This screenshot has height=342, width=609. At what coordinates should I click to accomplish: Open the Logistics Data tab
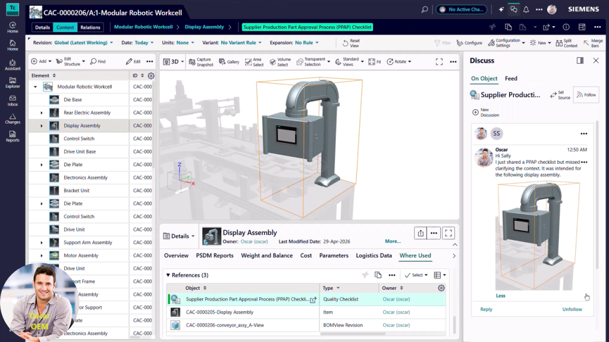[373, 255]
